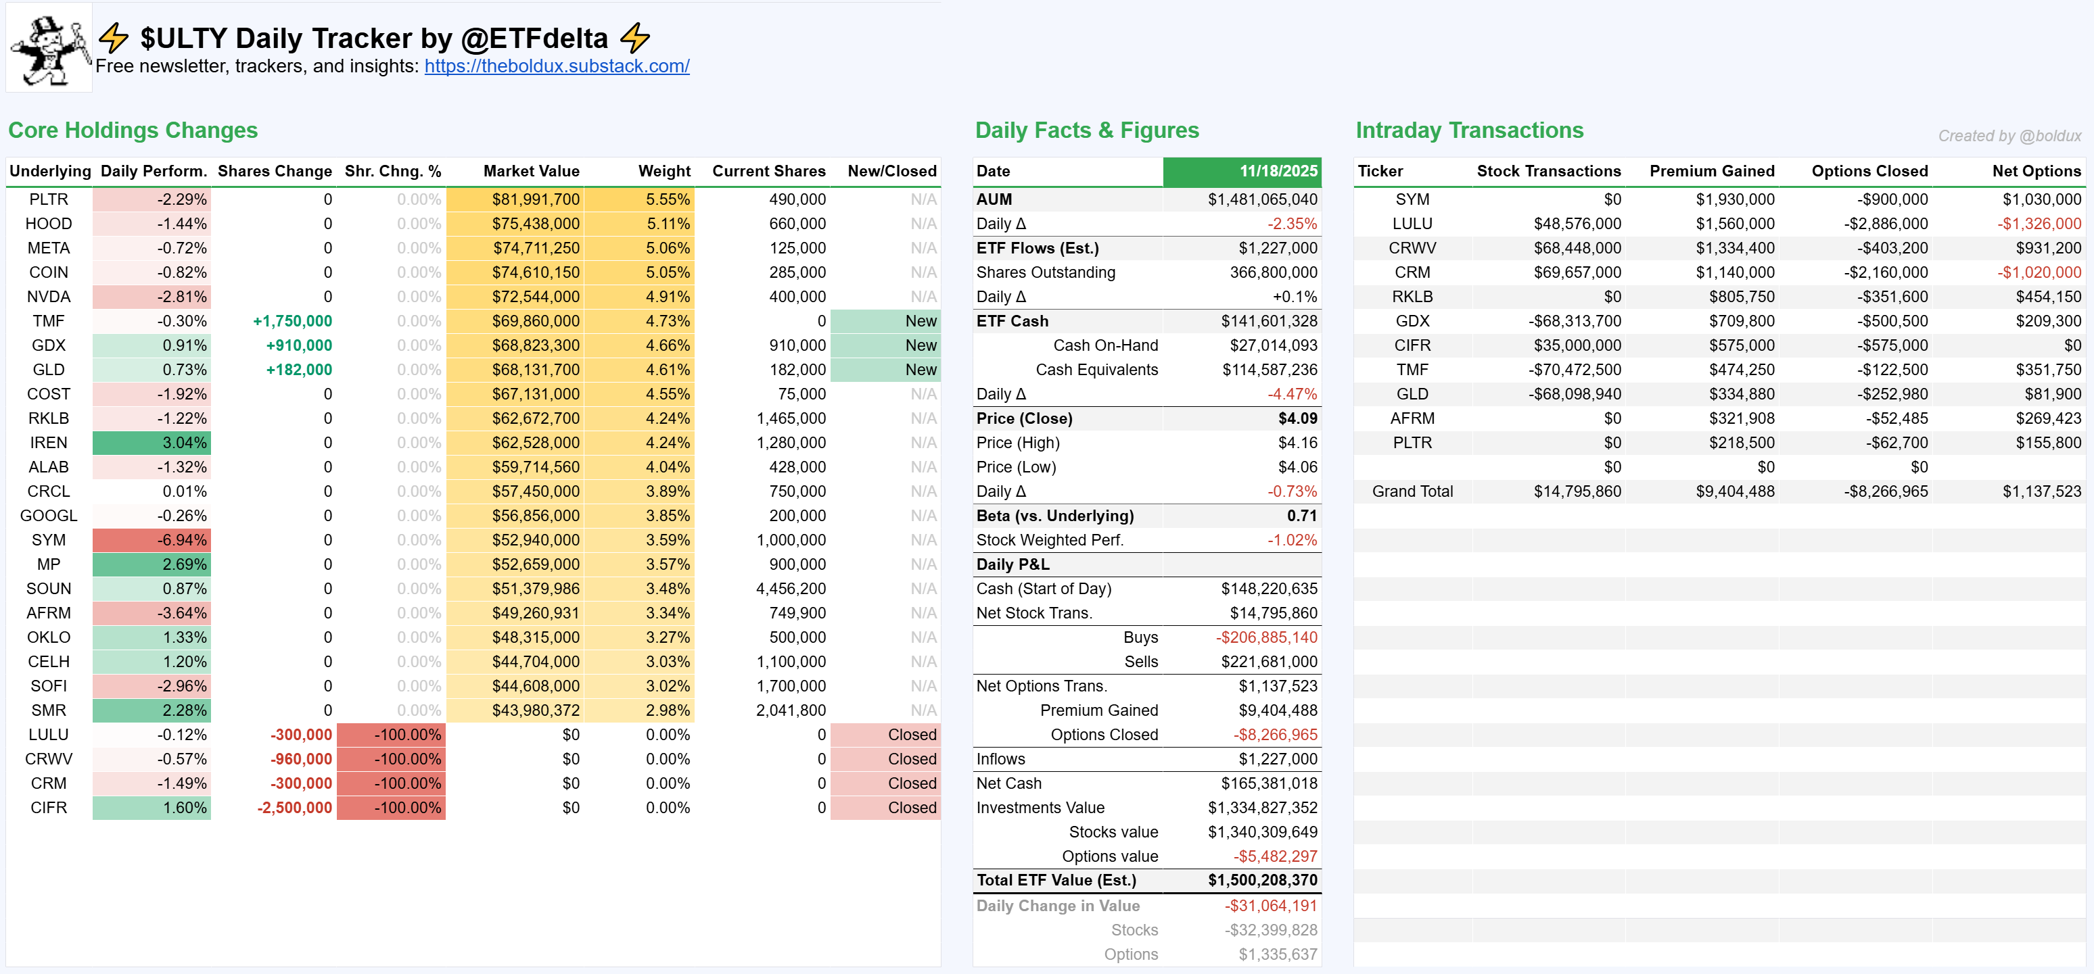Viewport: 2094px width, 974px height.
Task: Click the Closed badge for LULU
Action: (885, 735)
